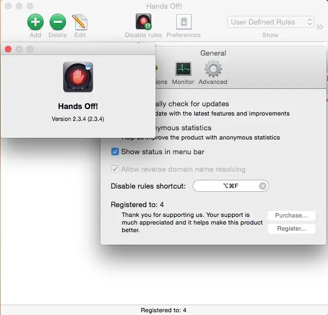Toggle Allow reverse domain name resolving
The image size is (328, 315).
click(x=115, y=169)
